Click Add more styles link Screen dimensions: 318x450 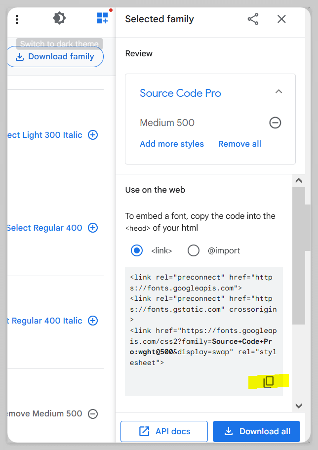coord(172,144)
